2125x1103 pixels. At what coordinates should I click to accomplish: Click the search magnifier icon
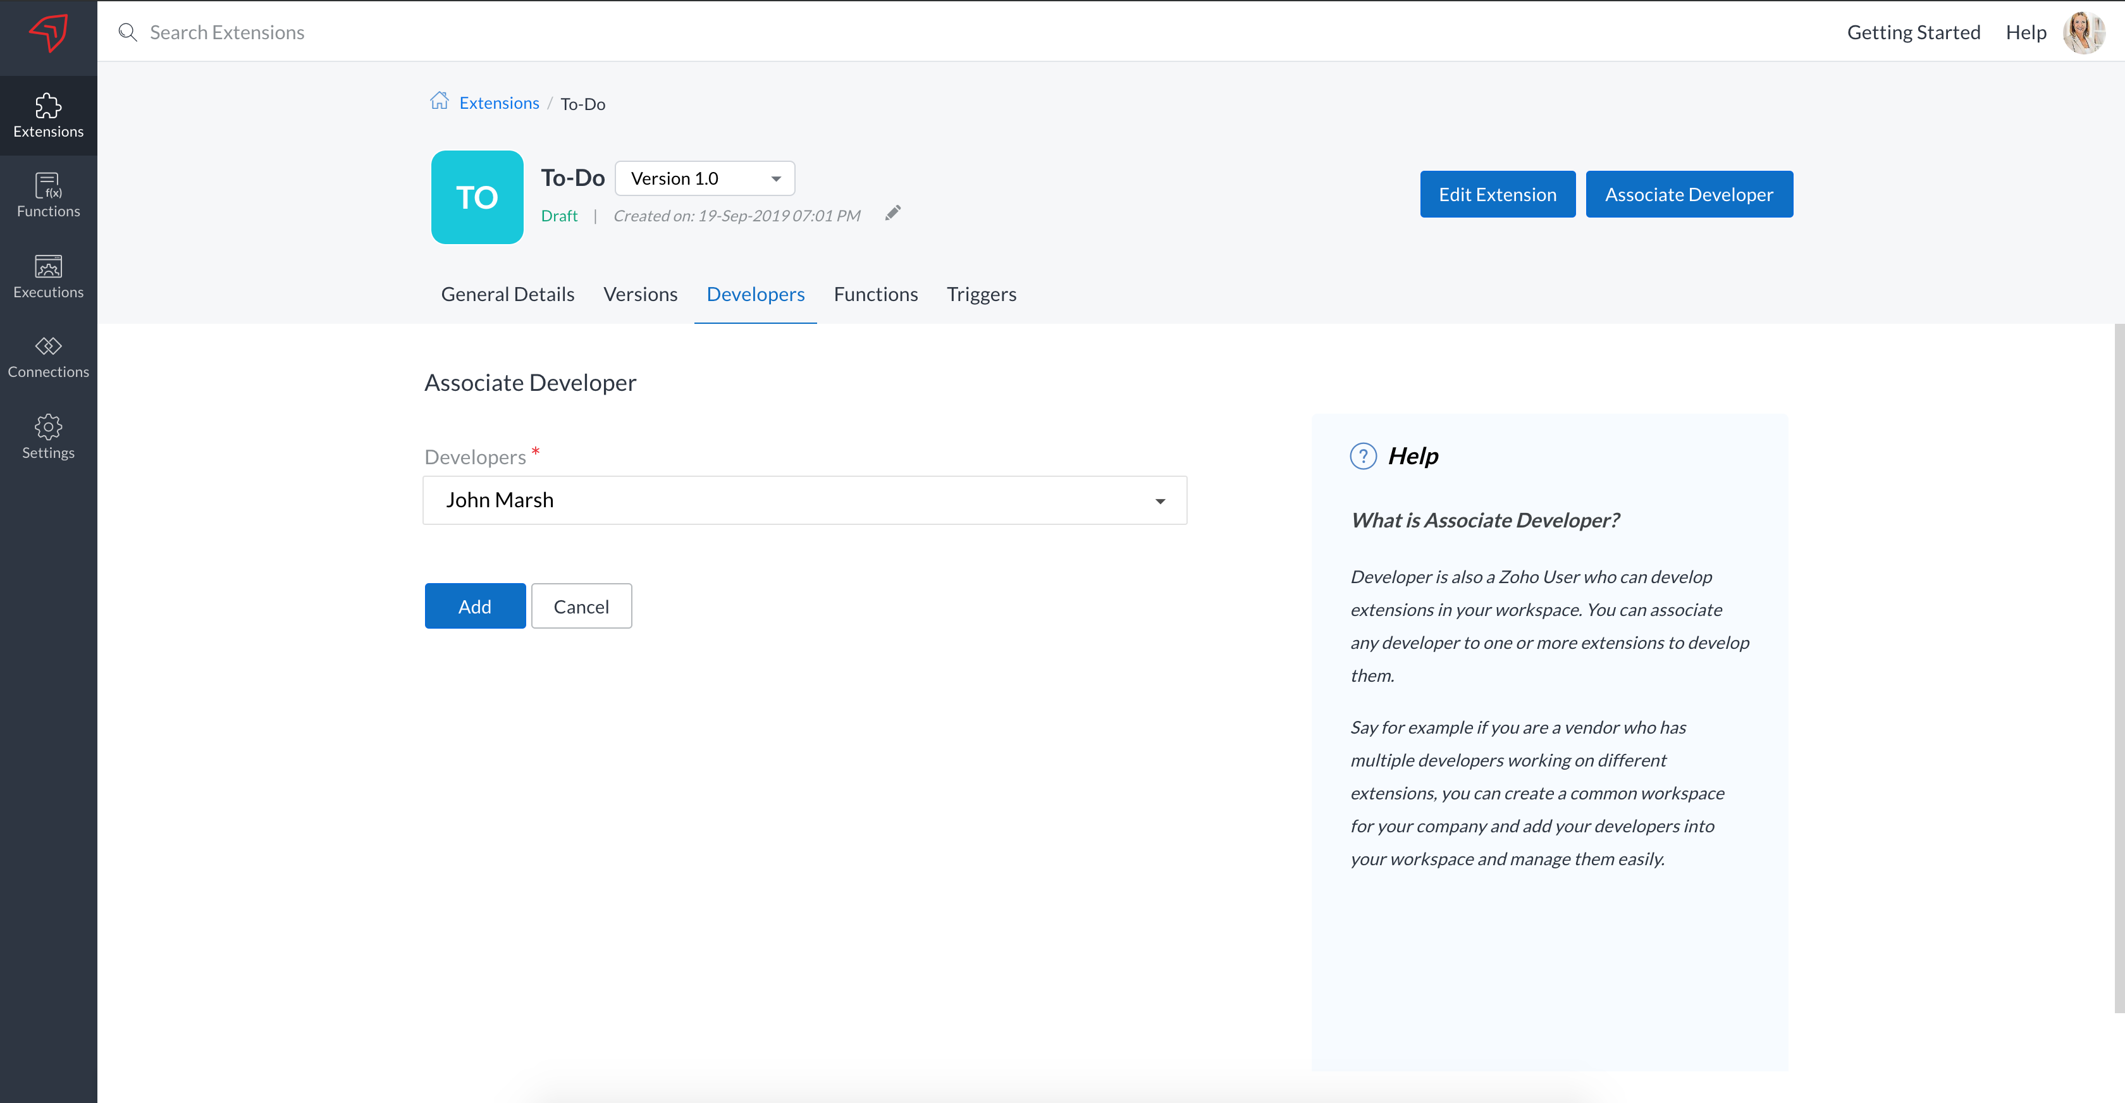click(128, 32)
